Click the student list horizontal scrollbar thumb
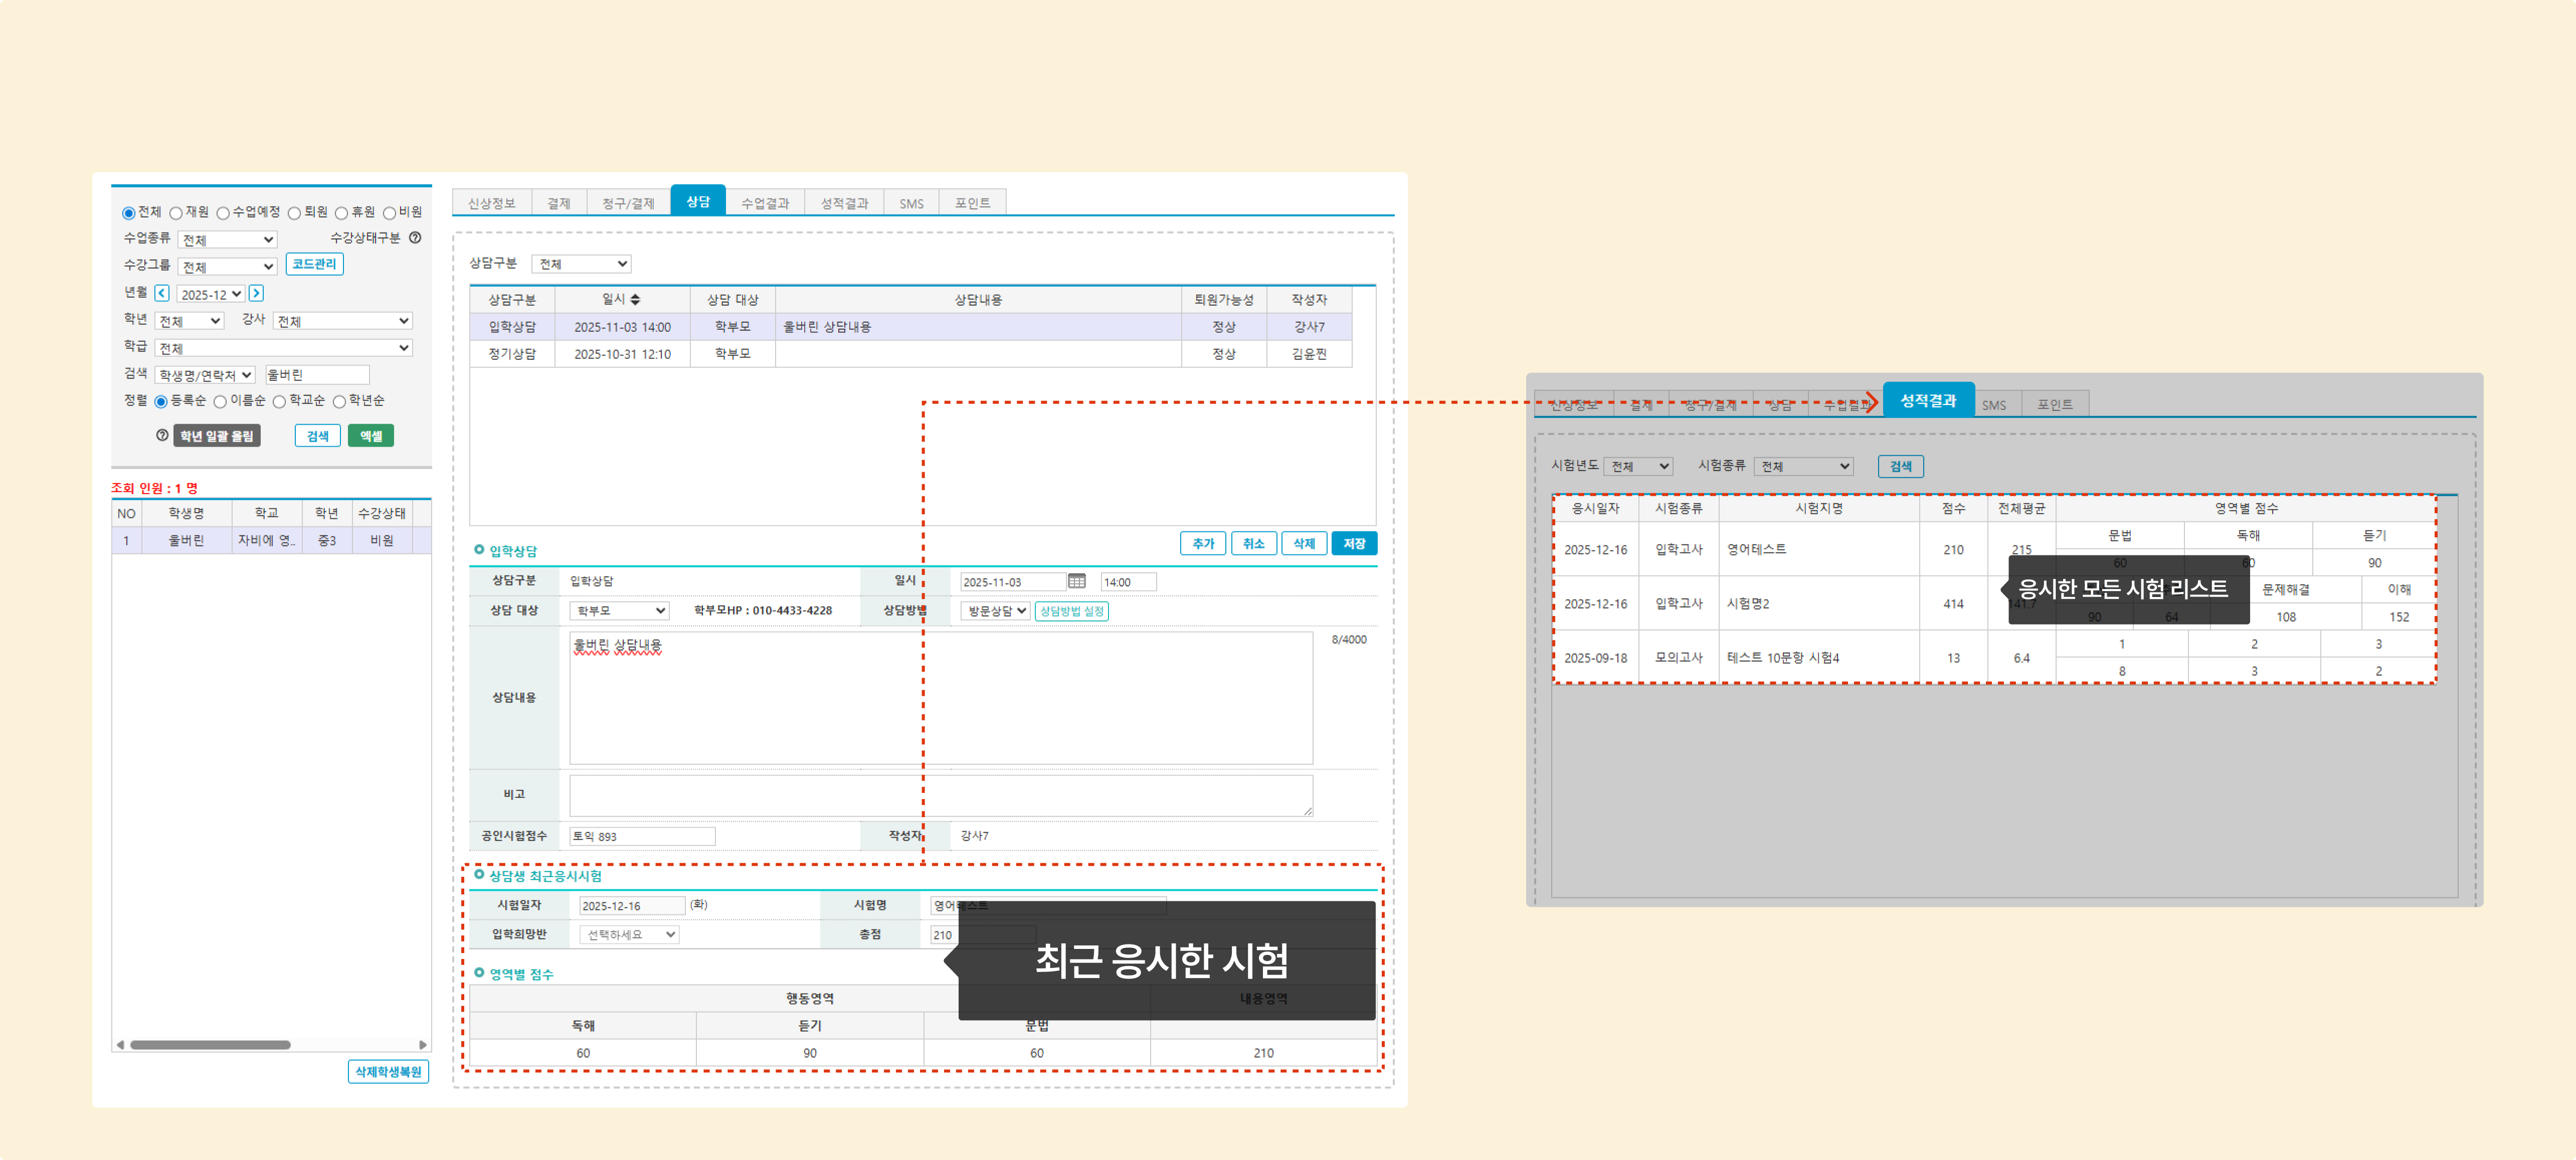This screenshot has width=2576, height=1160. pos(210,1045)
